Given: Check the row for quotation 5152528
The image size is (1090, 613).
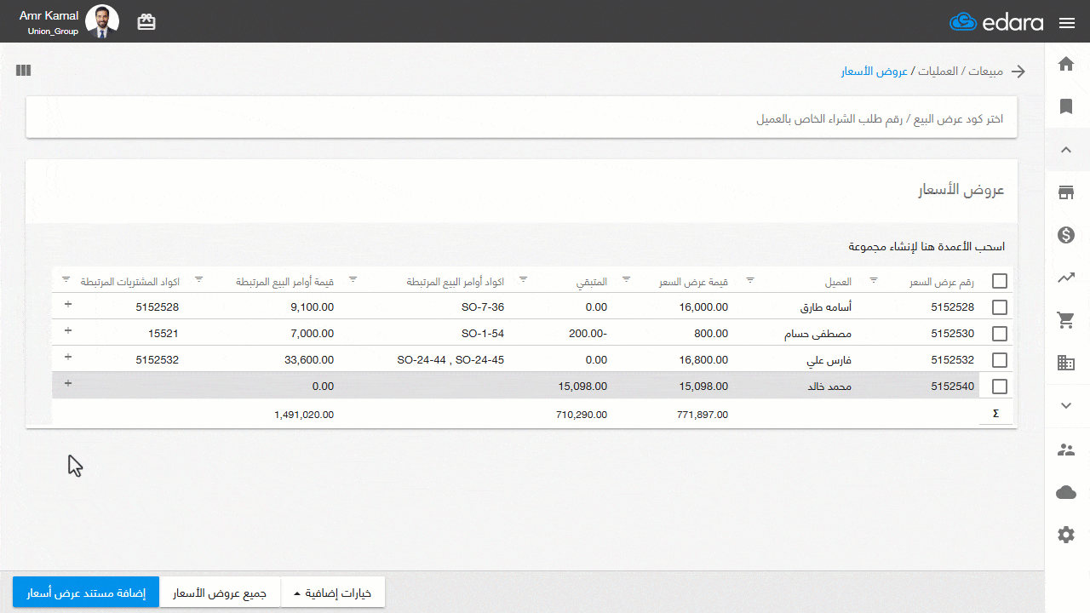Looking at the screenshot, I should (1000, 307).
